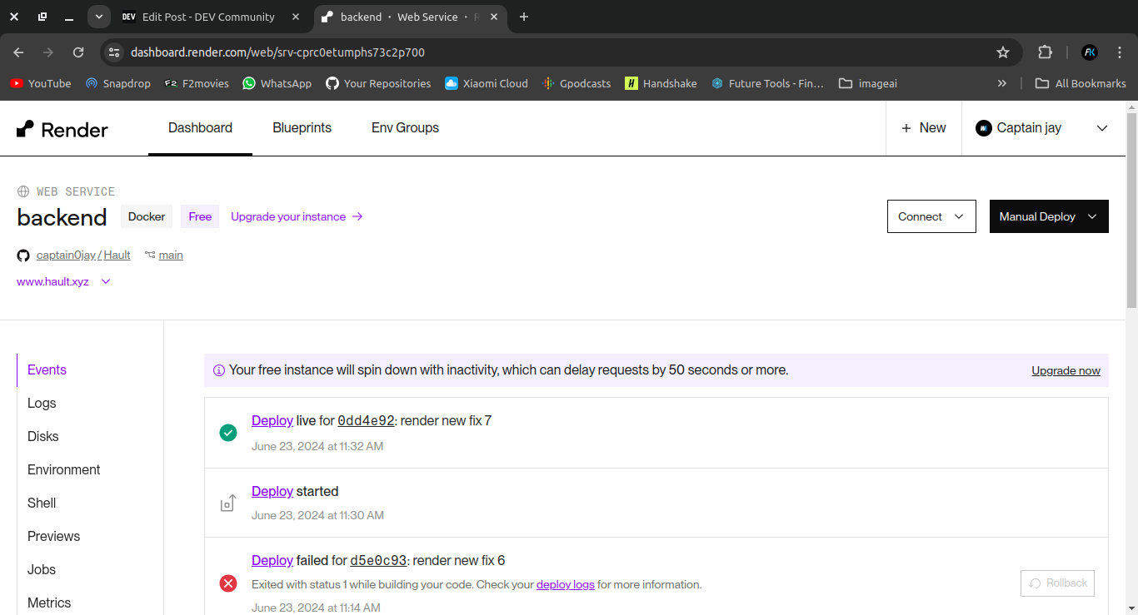The height and width of the screenshot is (615, 1138).
Task: Click the red failed deploy X icon
Action: click(227, 583)
